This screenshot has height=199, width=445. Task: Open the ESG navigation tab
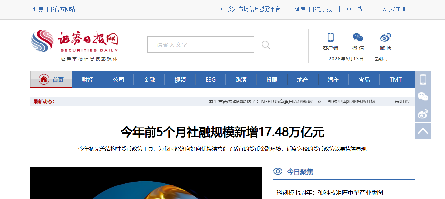tap(210, 80)
